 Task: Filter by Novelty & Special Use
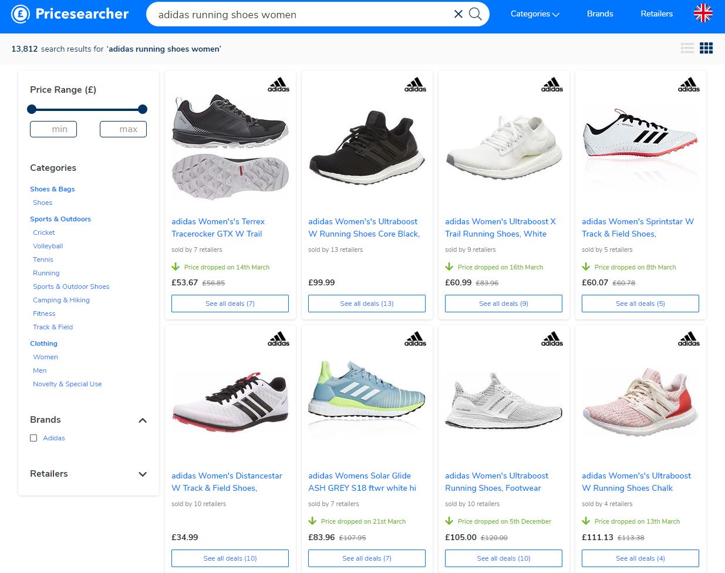click(68, 384)
